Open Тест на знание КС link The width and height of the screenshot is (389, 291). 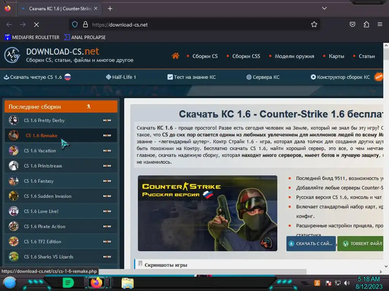191,77
